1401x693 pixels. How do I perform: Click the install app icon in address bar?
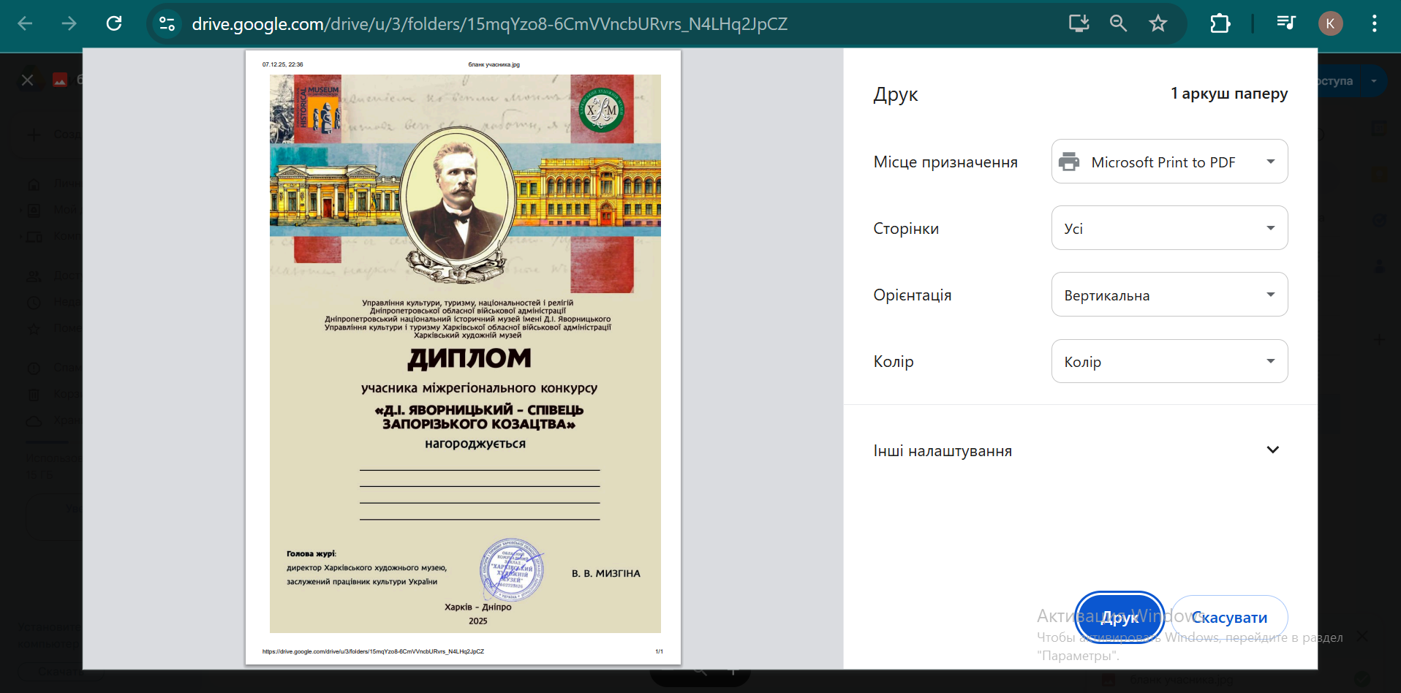(1079, 23)
